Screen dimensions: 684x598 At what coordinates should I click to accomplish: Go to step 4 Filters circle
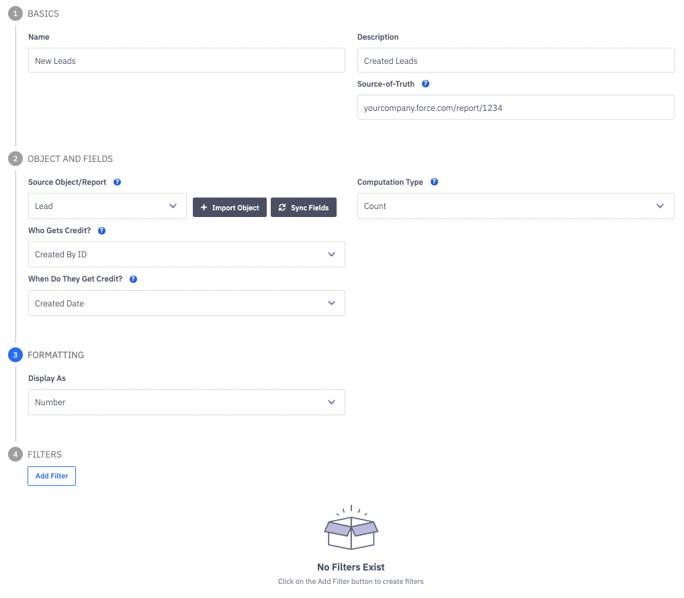tap(15, 455)
